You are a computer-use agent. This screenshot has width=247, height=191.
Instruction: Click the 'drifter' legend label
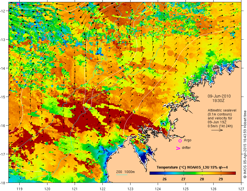pos(186,148)
